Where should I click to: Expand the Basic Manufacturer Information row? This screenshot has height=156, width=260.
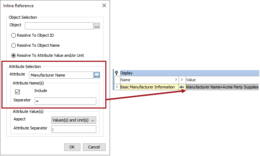click(117, 87)
